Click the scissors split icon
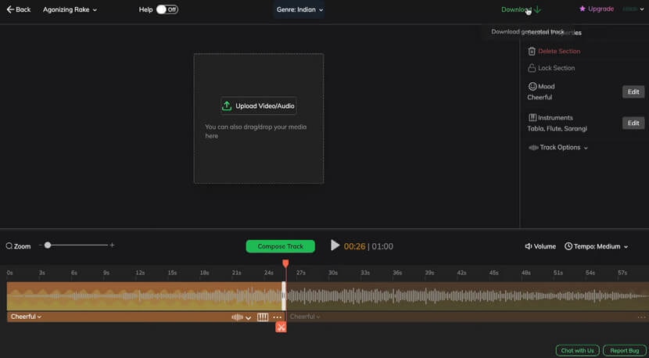Screen dimensions: 649x358 281,328
